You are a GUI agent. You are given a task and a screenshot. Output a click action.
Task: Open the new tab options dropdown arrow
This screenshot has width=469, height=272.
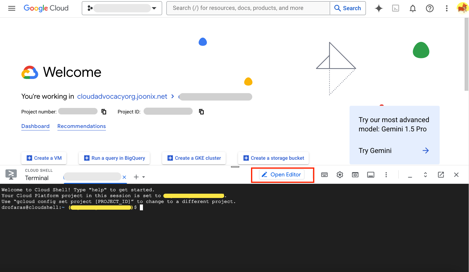pos(143,177)
